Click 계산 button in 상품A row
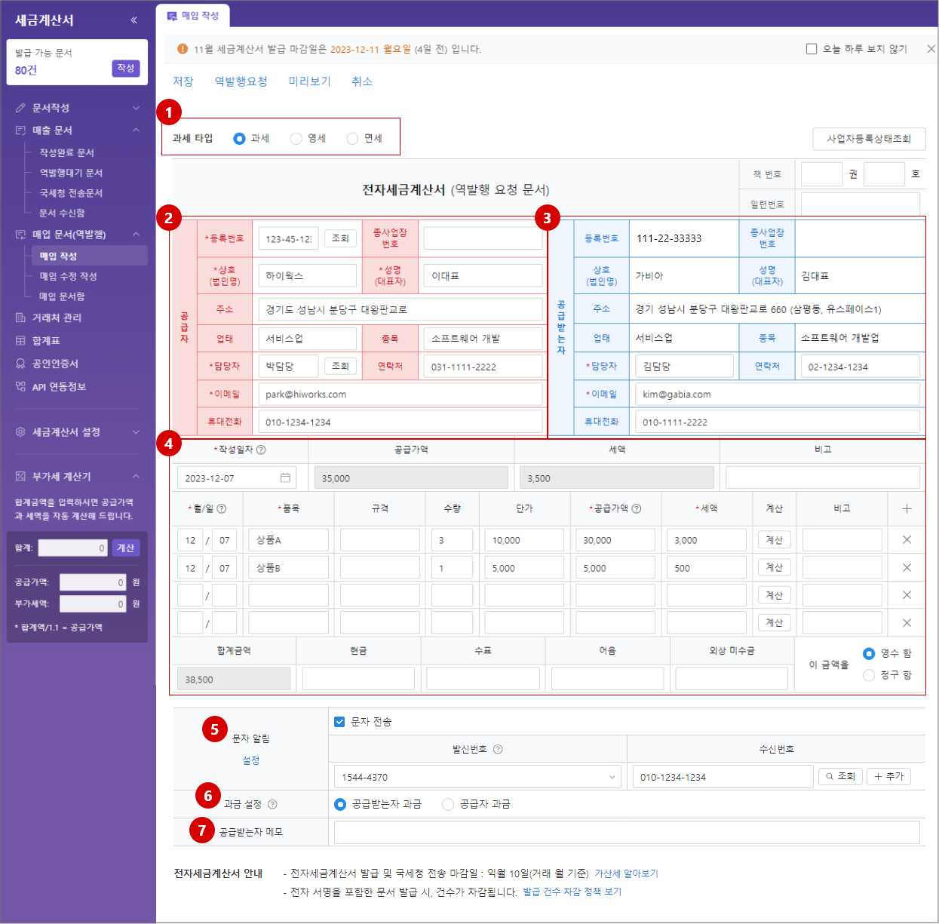Screen dimensions: 939x924 click(x=775, y=540)
